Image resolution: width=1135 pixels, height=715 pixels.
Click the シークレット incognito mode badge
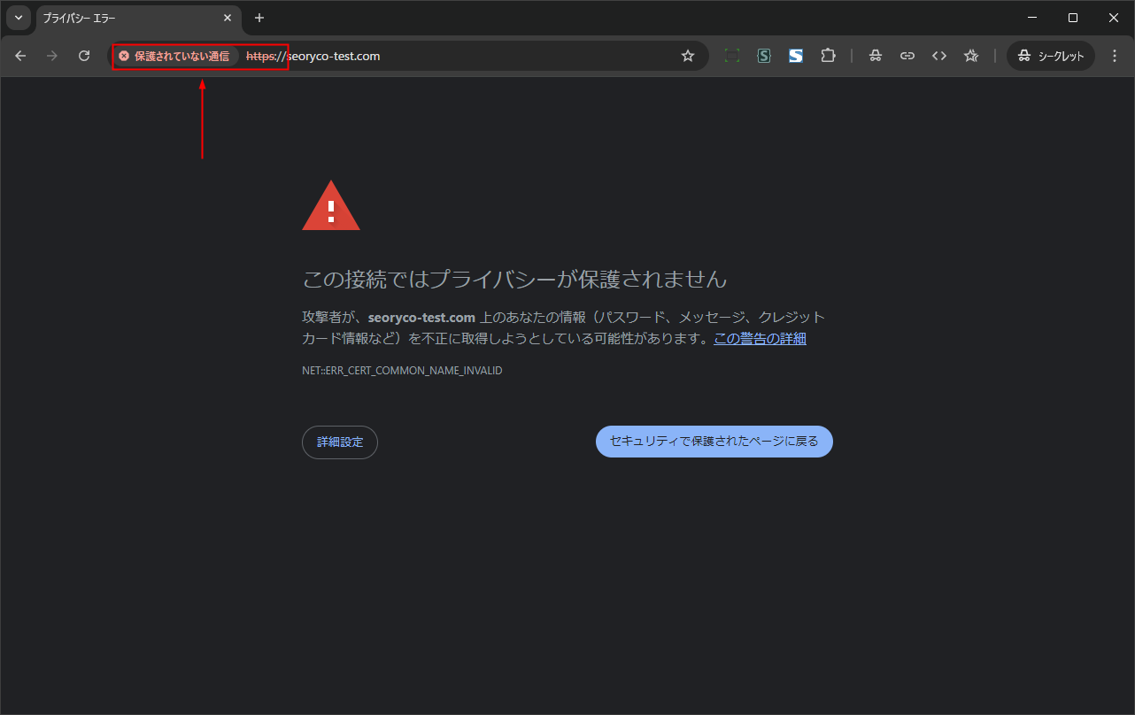(x=1050, y=55)
